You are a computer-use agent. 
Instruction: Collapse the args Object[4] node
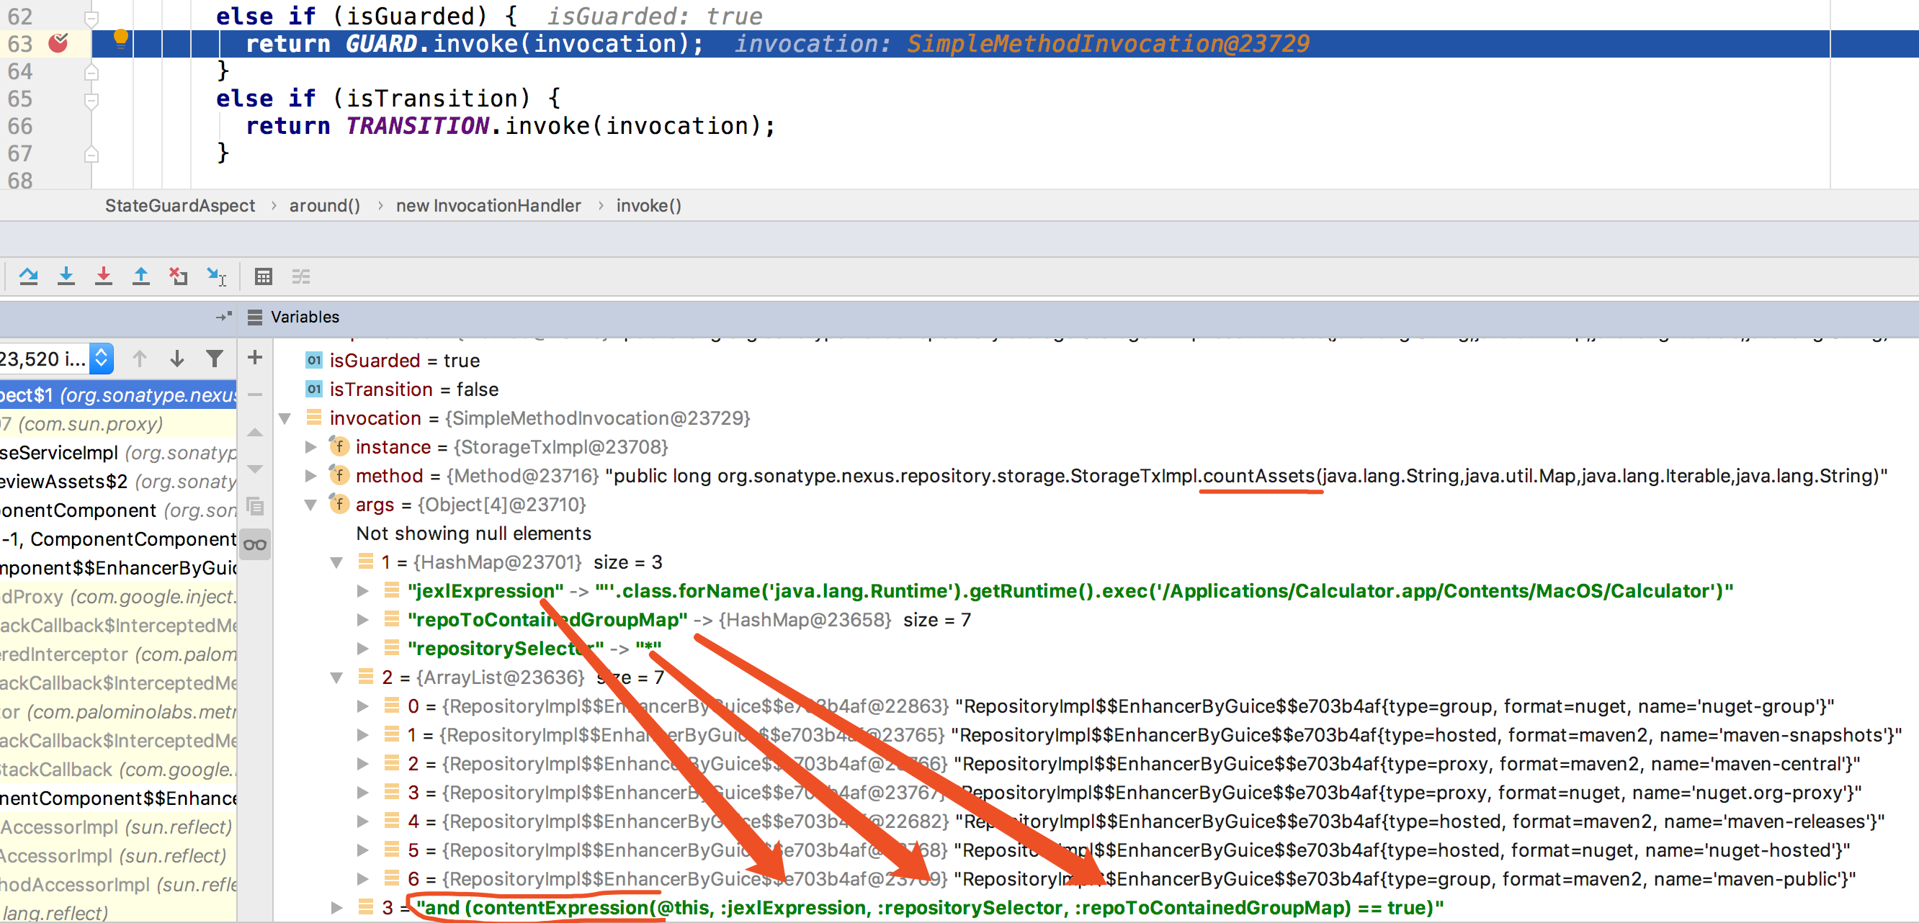click(310, 505)
